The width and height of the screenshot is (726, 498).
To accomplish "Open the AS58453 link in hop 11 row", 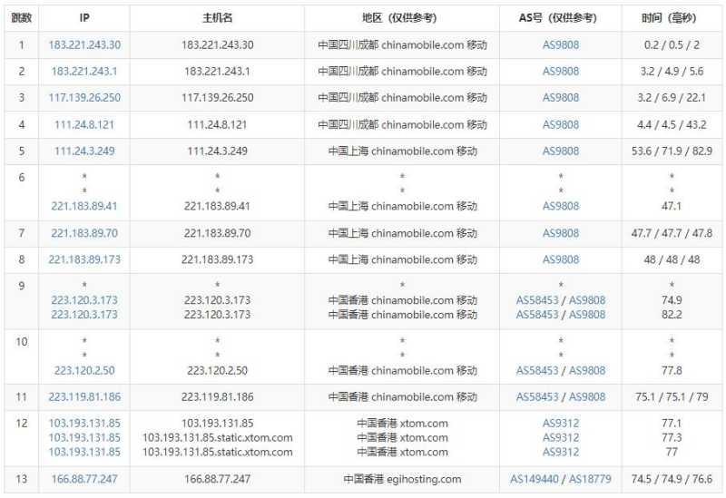I will [537, 396].
